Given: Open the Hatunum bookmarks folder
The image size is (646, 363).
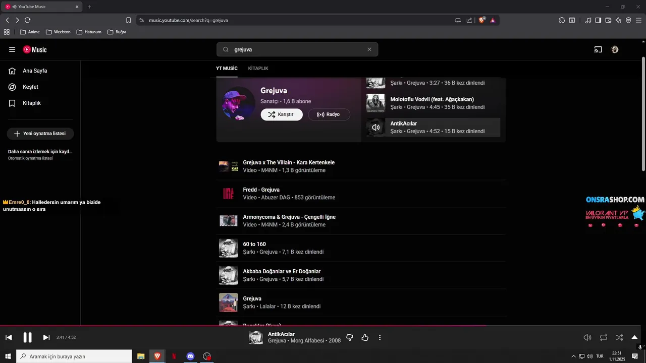Looking at the screenshot, I should 89,32.
